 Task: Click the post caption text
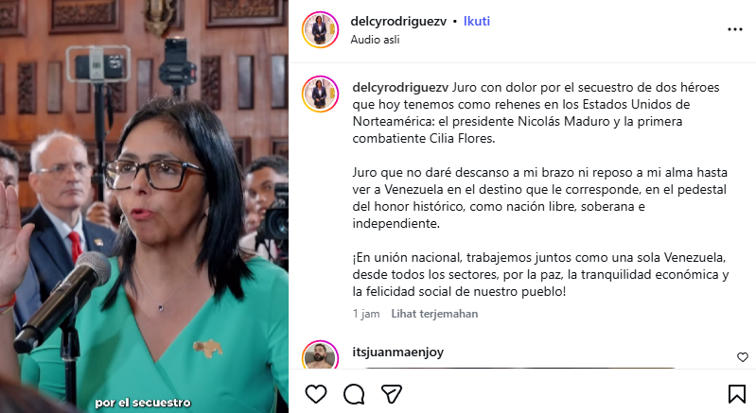coord(540,189)
